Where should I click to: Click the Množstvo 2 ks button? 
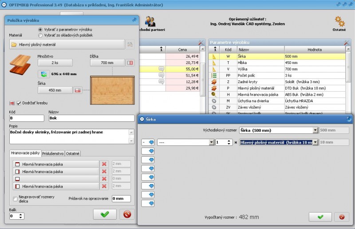click(x=55, y=63)
